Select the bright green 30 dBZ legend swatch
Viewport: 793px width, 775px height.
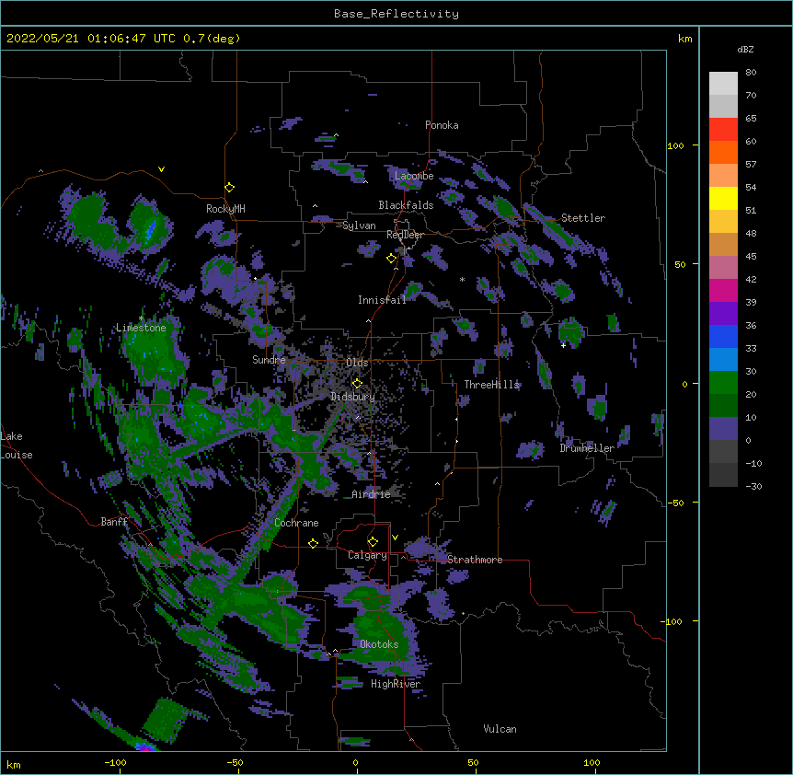point(723,383)
